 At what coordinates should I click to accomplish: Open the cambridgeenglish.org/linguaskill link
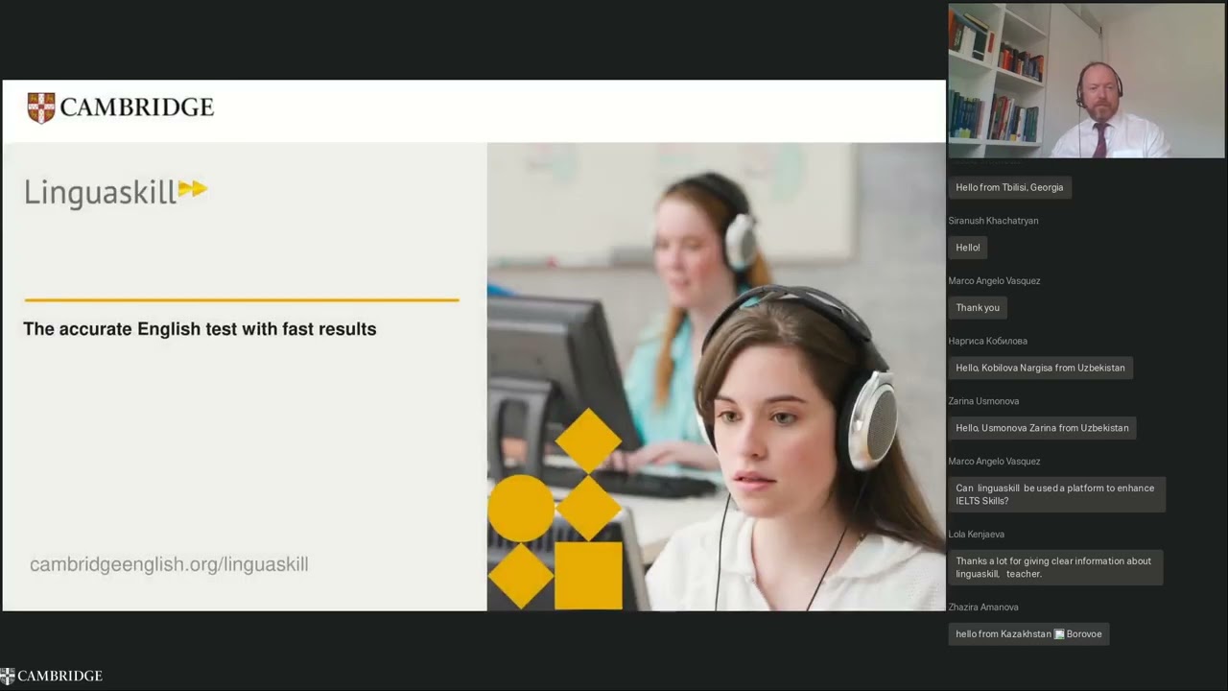coord(169,564)
